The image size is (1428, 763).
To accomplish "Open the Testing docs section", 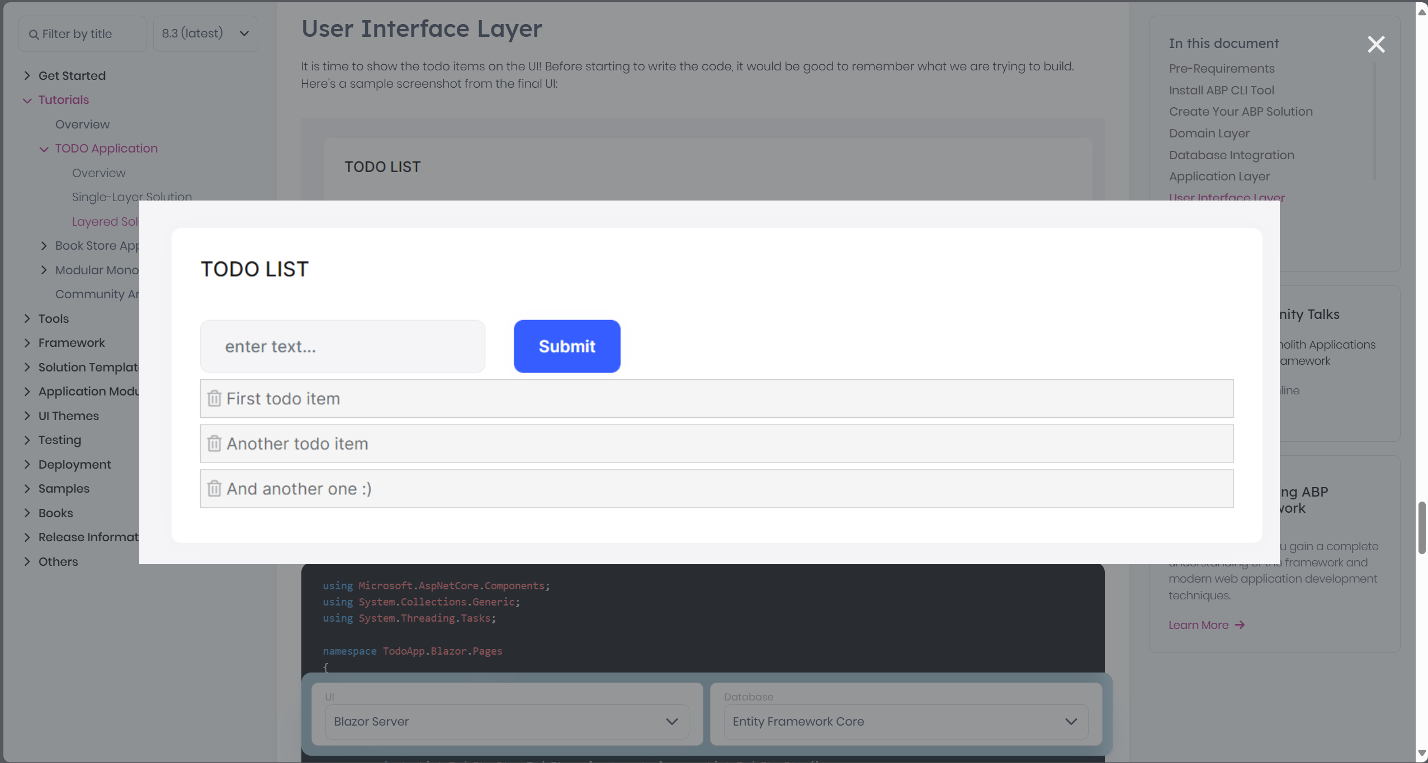I will click(60, 440).
